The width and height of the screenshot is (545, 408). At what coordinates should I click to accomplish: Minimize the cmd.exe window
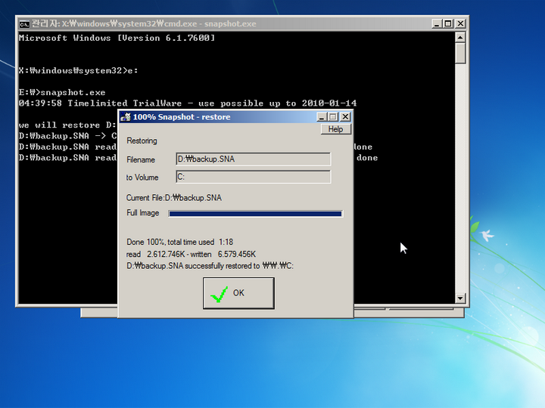coord(437,23)
